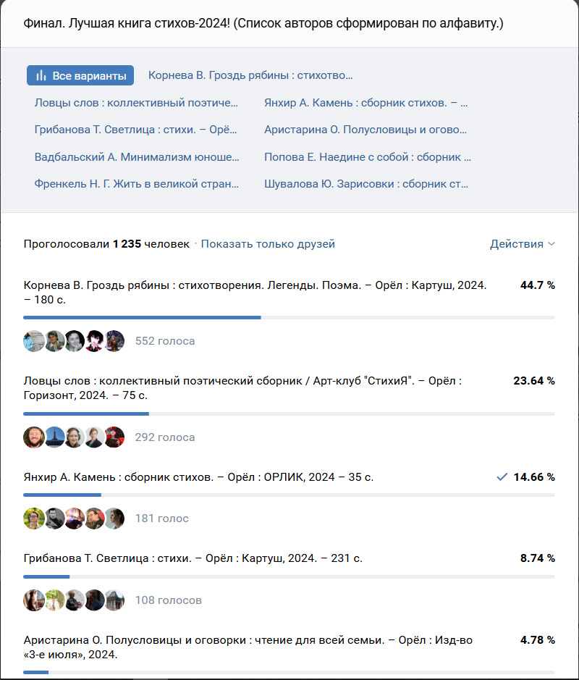This screenshot has width=579, height=680.
Task: Click the chevron arrow next to Действия
Action: tap(551, 244)
